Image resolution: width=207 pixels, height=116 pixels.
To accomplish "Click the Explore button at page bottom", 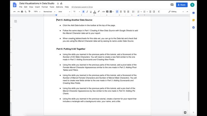I will pos(185,112).
